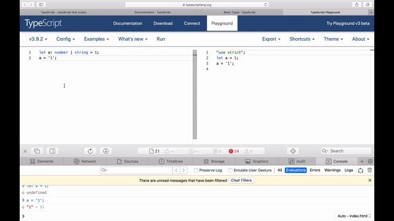Run the playground code
This screenshot has width=394, height=221.
pos(161,39)
